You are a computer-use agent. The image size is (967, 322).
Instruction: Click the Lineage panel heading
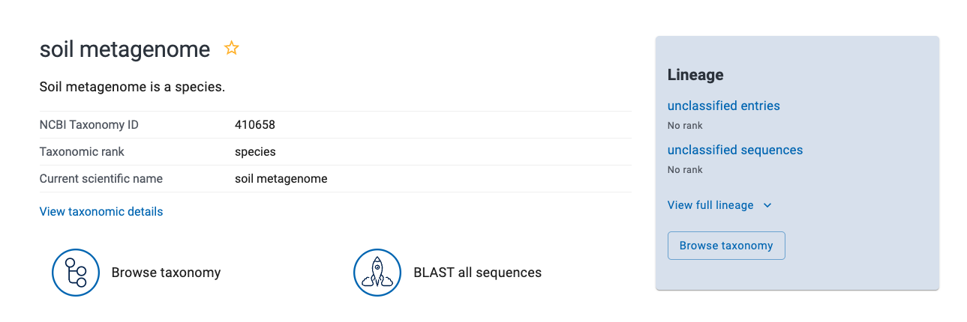pyautogui.click(x=695, y=75)
